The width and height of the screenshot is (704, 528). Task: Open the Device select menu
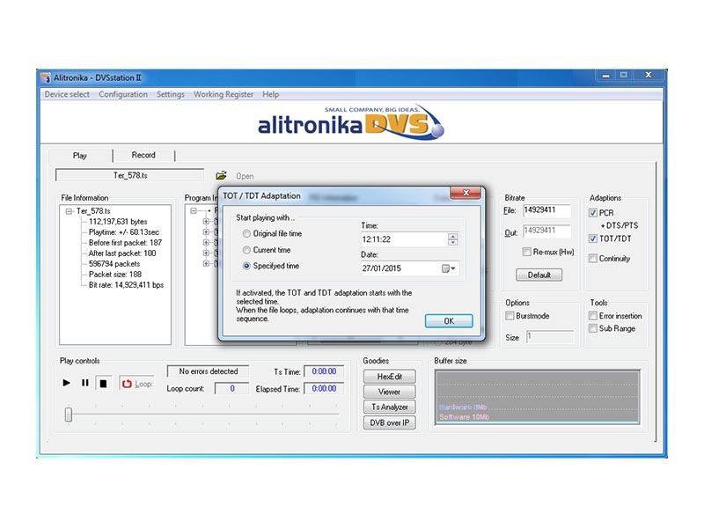coord(67,94)
